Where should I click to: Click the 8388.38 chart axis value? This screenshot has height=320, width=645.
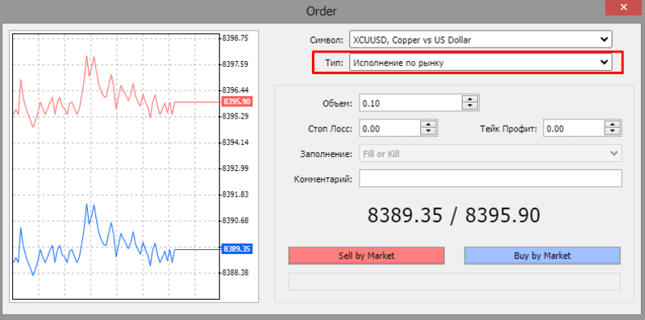pyautogui.click(x=235, y=272)
